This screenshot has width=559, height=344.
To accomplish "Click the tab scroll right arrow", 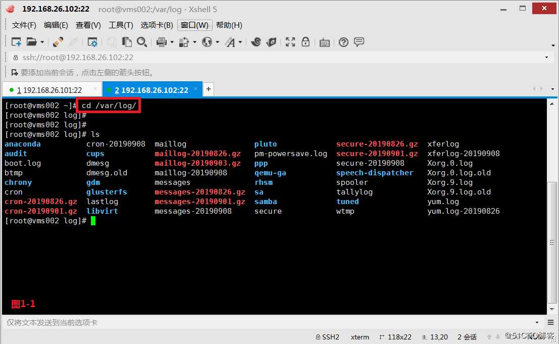I will pos(542,89).
